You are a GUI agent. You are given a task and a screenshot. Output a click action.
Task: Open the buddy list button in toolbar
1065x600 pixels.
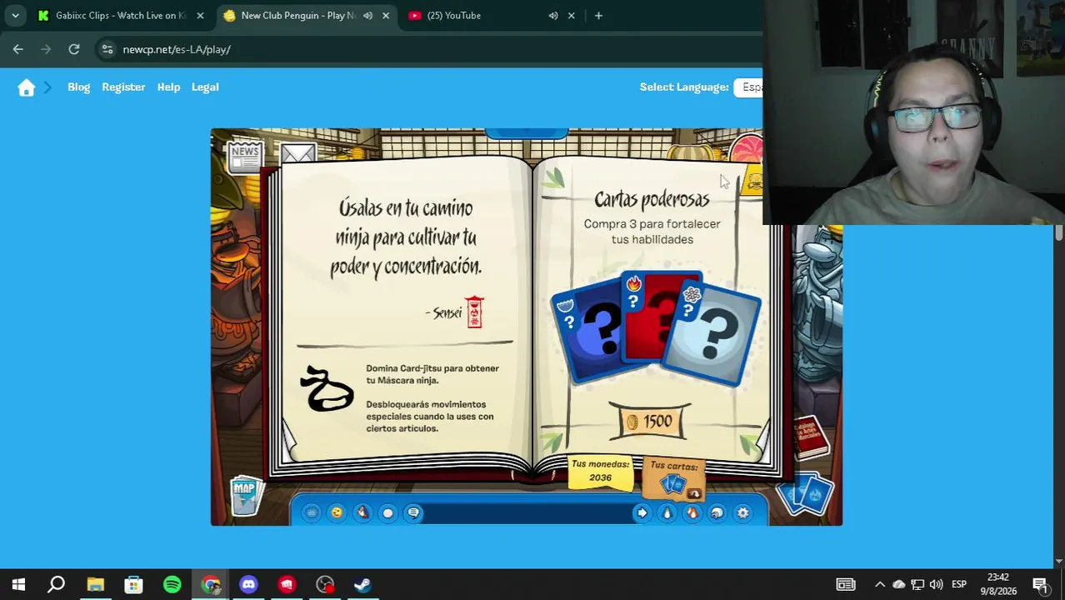[x=692, y=513]
